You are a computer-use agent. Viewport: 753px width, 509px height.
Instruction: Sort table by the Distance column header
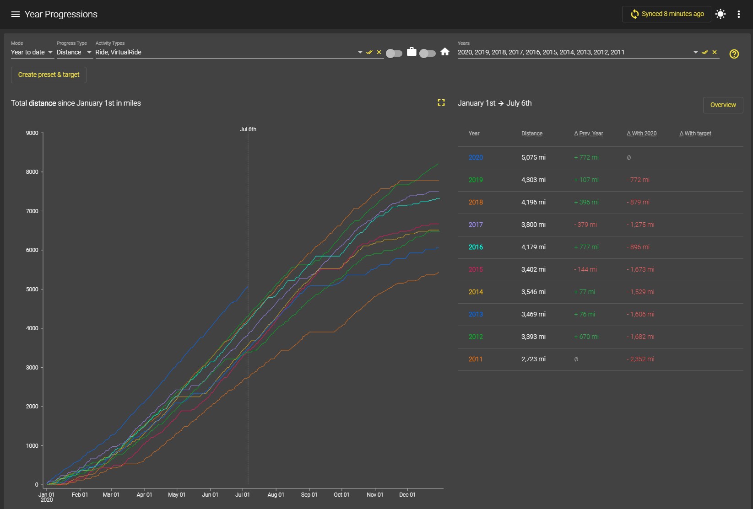pyautogui.click(x=531, y=134)
